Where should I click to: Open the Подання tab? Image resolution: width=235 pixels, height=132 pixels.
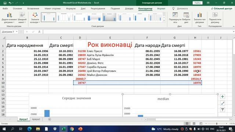pos(115,8)
